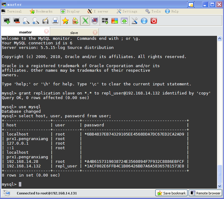The width and height of the screenshot is (224, 199).
Task: Open the Remote browser
Action: (205, 193)
